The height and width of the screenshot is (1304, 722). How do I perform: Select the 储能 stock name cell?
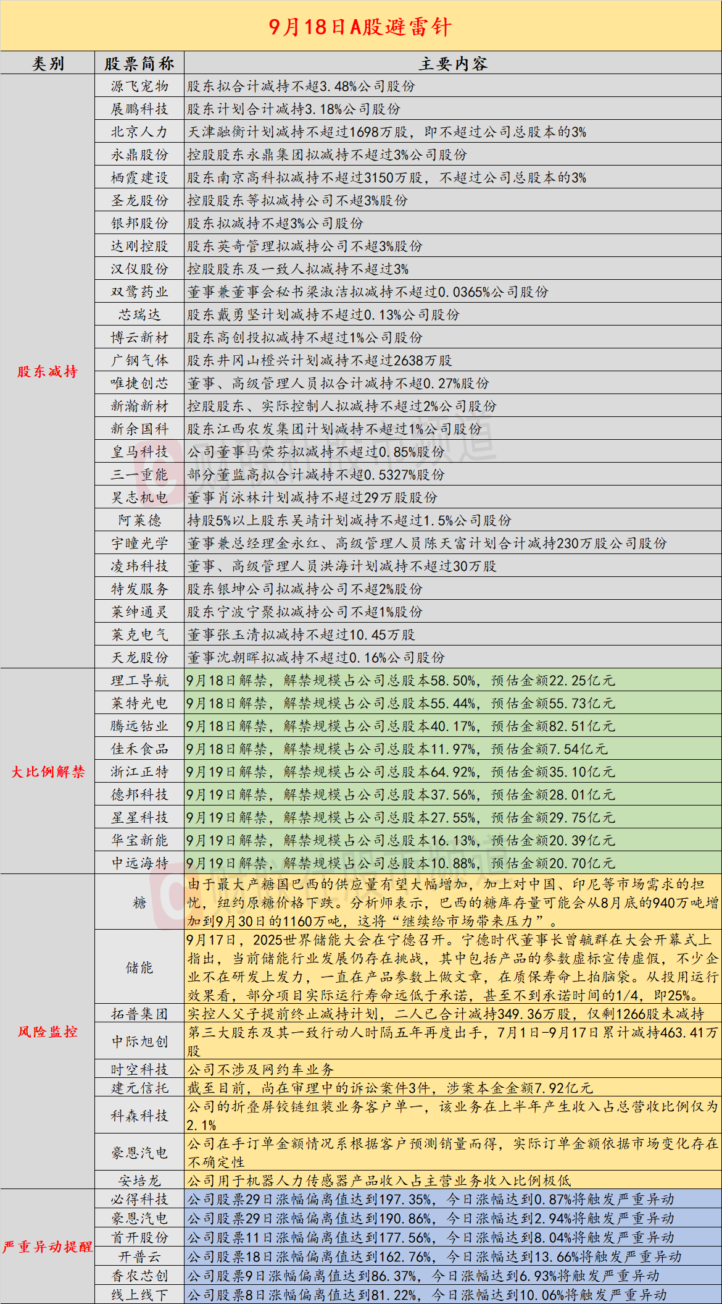[139, 967]
